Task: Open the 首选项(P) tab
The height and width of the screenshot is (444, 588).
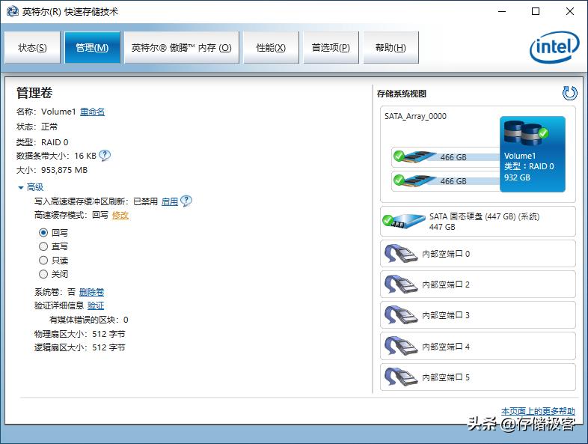Action: 331,48
